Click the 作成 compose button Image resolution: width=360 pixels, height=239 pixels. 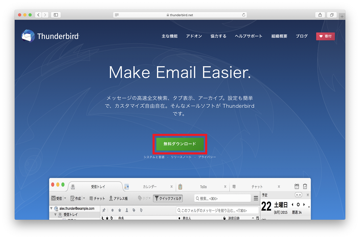point(76,199)
